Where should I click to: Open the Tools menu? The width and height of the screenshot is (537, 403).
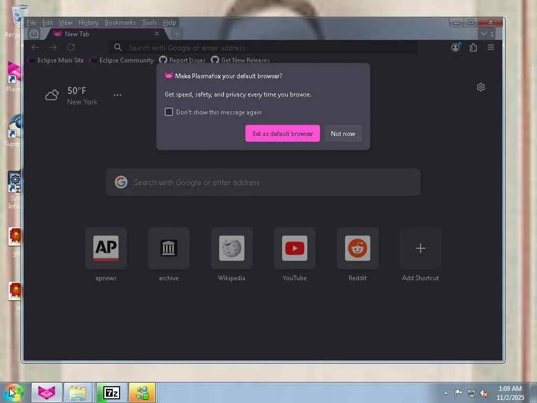[149, 23]
